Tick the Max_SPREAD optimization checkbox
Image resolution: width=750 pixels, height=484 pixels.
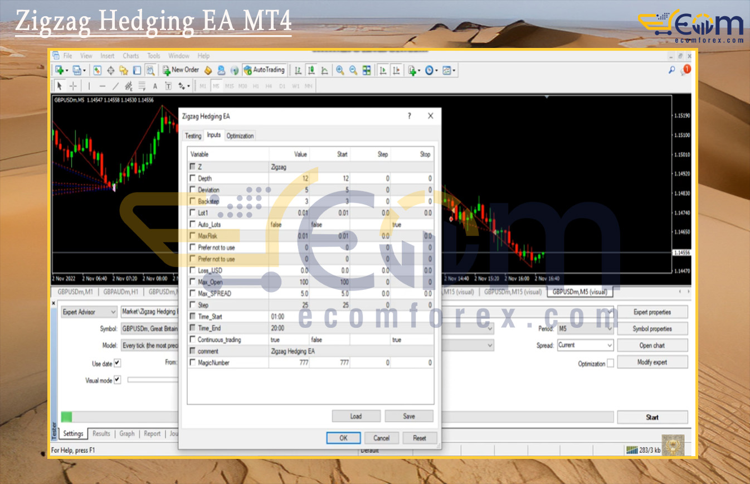point(193,293)
